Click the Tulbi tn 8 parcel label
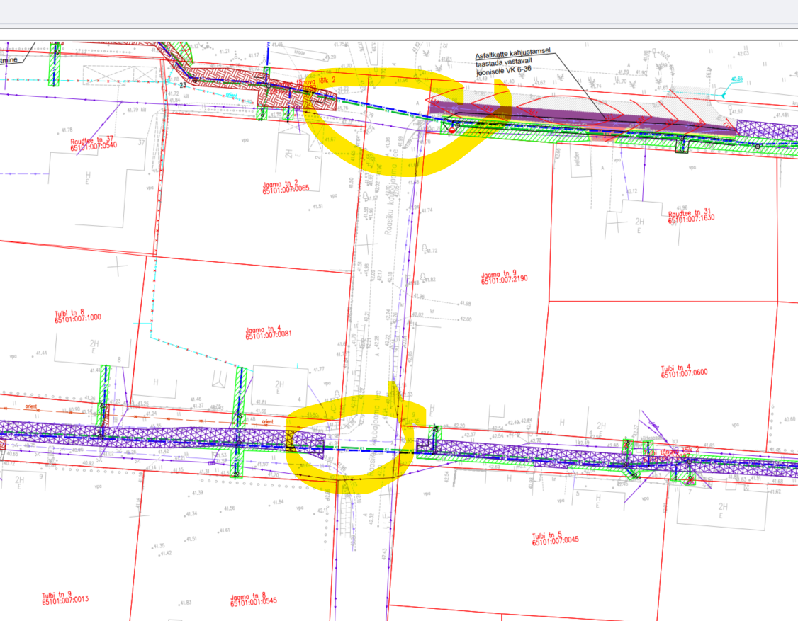The width and height of the screenshot is (798, 621). click(78, 316)
